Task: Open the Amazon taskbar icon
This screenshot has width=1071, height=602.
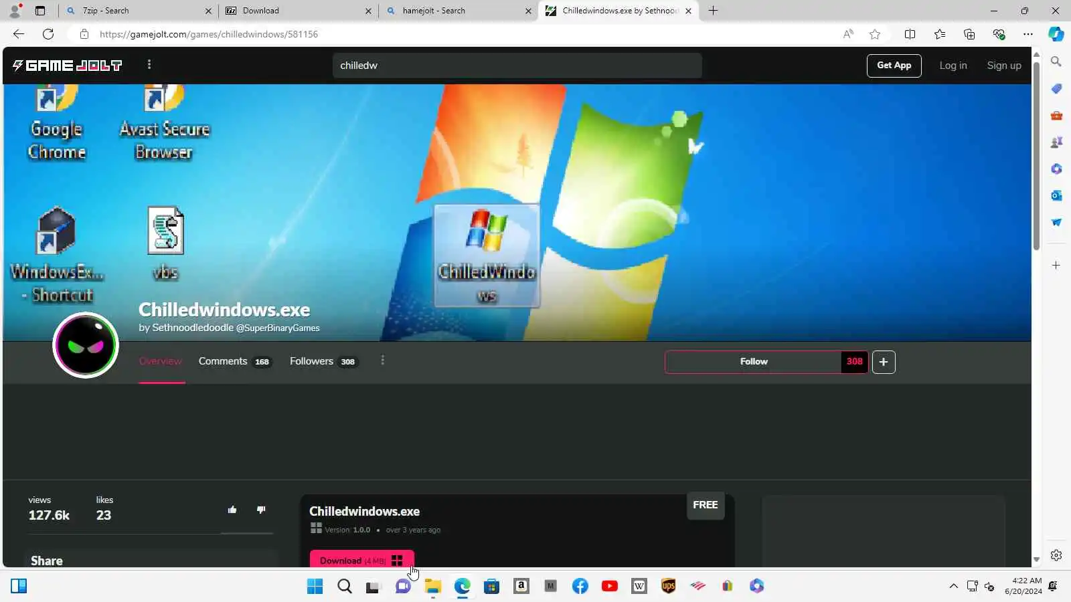Action: (521, 587)
